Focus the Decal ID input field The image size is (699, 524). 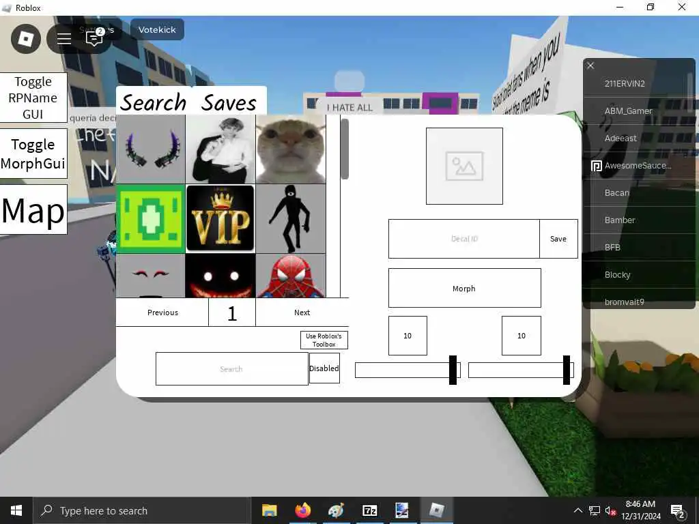pos(464,239)
